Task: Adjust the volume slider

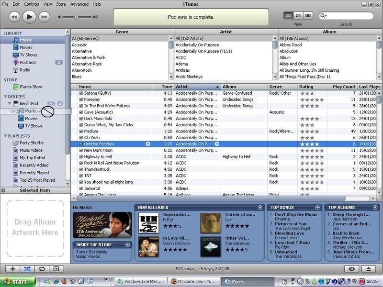Action: 77,17
